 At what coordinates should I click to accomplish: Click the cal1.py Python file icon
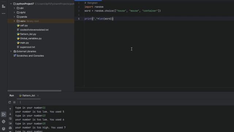click(x=18, y=25)
